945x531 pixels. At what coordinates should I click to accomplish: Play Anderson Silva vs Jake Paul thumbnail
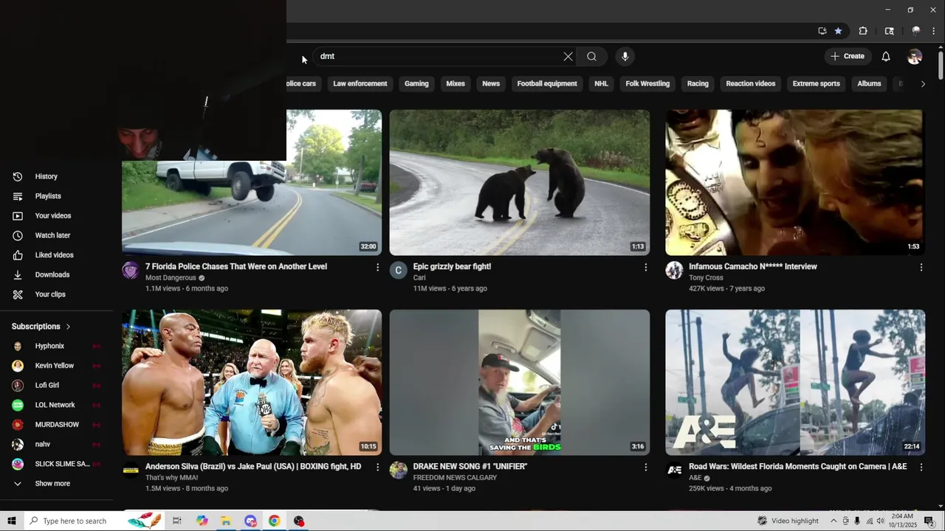252,382
